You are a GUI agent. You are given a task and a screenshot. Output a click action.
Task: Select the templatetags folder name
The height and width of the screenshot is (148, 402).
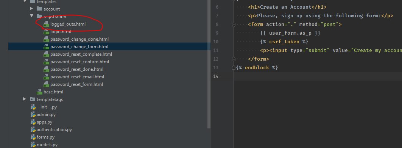point(50,99)
